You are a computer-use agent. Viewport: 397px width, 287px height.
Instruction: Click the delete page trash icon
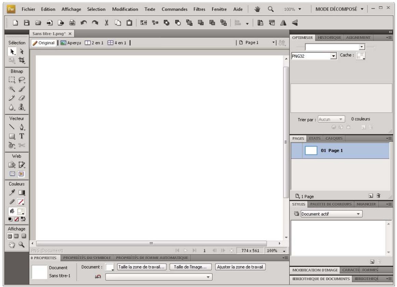pyautogui.click(x=378, y=195)
